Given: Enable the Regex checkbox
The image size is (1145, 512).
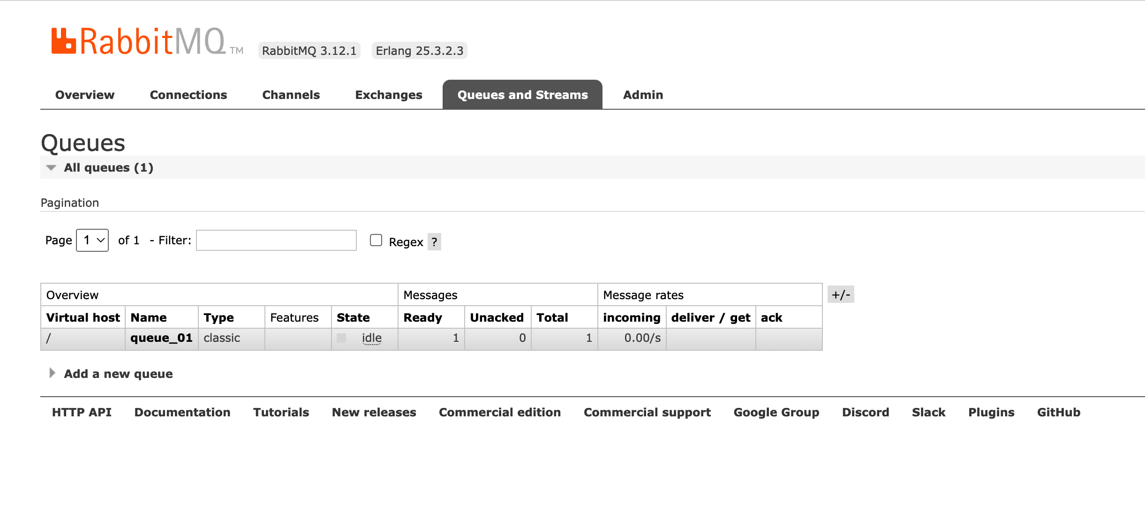Looking at the screenshot, I should tap(376, 240).
